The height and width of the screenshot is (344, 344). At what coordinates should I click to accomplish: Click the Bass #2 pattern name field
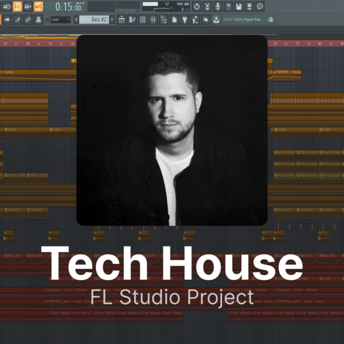tap(94, 19)
